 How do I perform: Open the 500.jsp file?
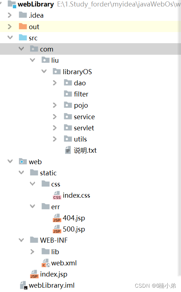74,229
